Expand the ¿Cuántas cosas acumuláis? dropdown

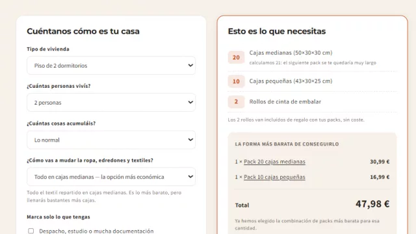point(111,140)
